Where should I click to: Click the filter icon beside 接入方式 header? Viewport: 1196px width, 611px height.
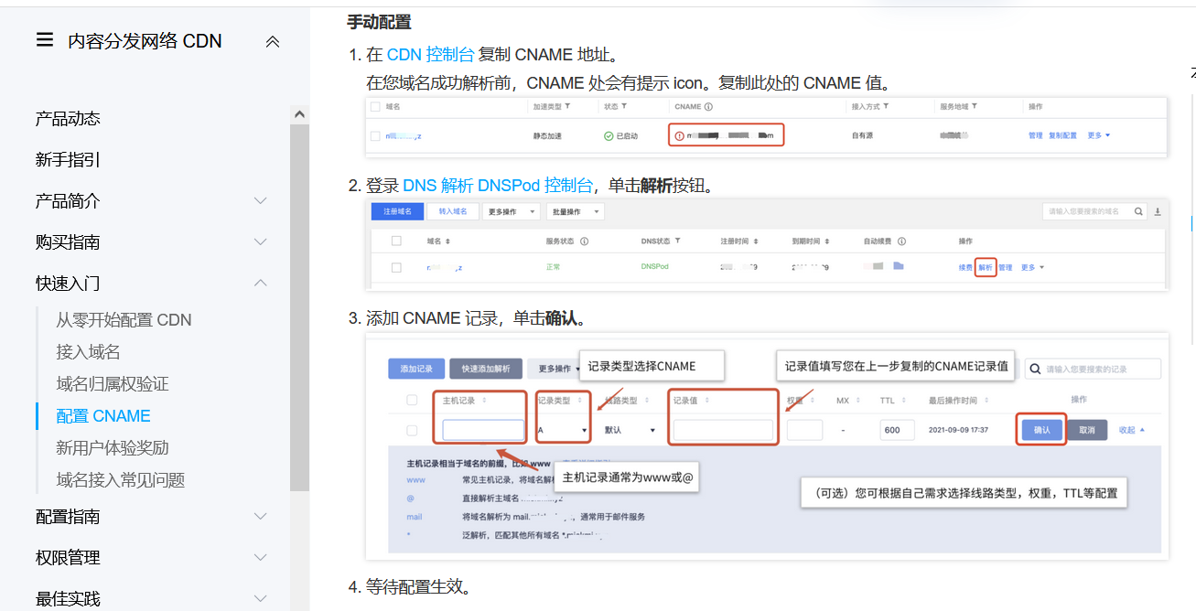click(886, 107)
